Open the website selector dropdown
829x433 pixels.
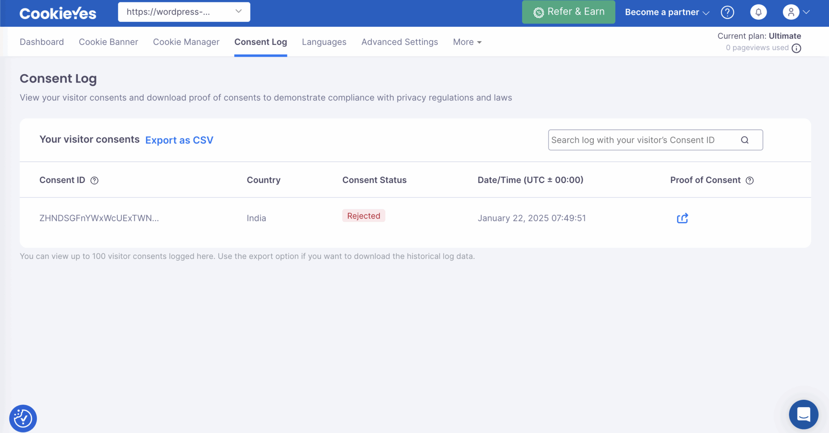click(184, 12)
